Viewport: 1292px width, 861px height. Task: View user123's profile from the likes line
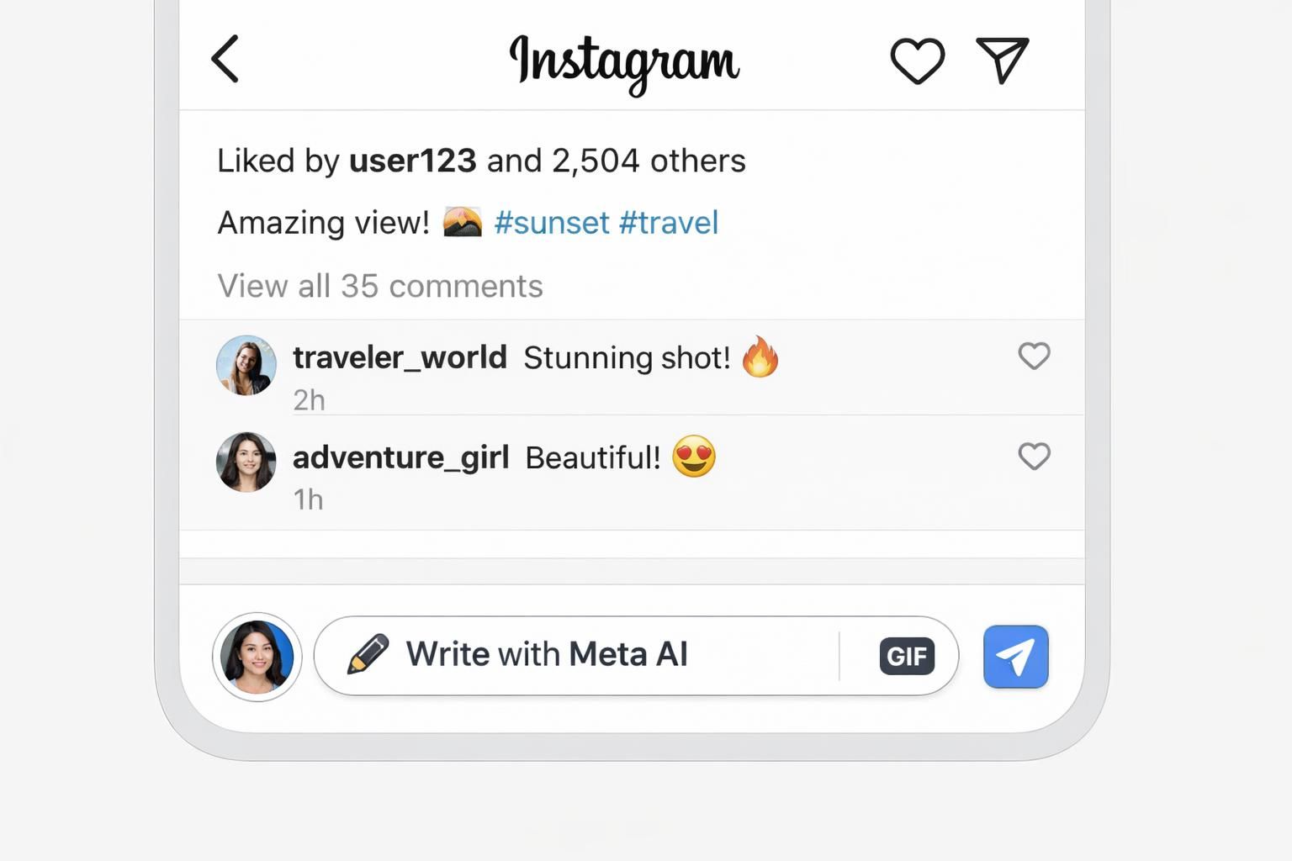coord(412,160)
